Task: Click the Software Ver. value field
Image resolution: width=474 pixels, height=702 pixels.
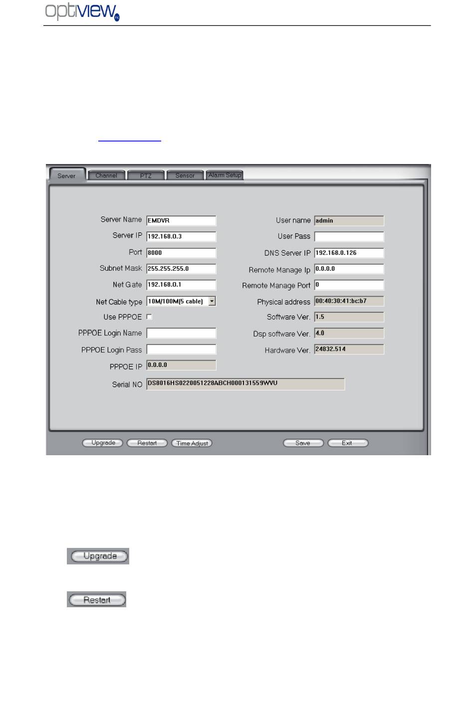Action: pos(349,317)
